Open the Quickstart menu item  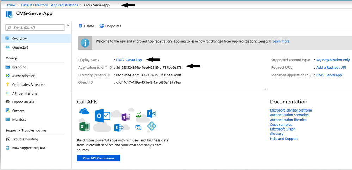(36, 47)
